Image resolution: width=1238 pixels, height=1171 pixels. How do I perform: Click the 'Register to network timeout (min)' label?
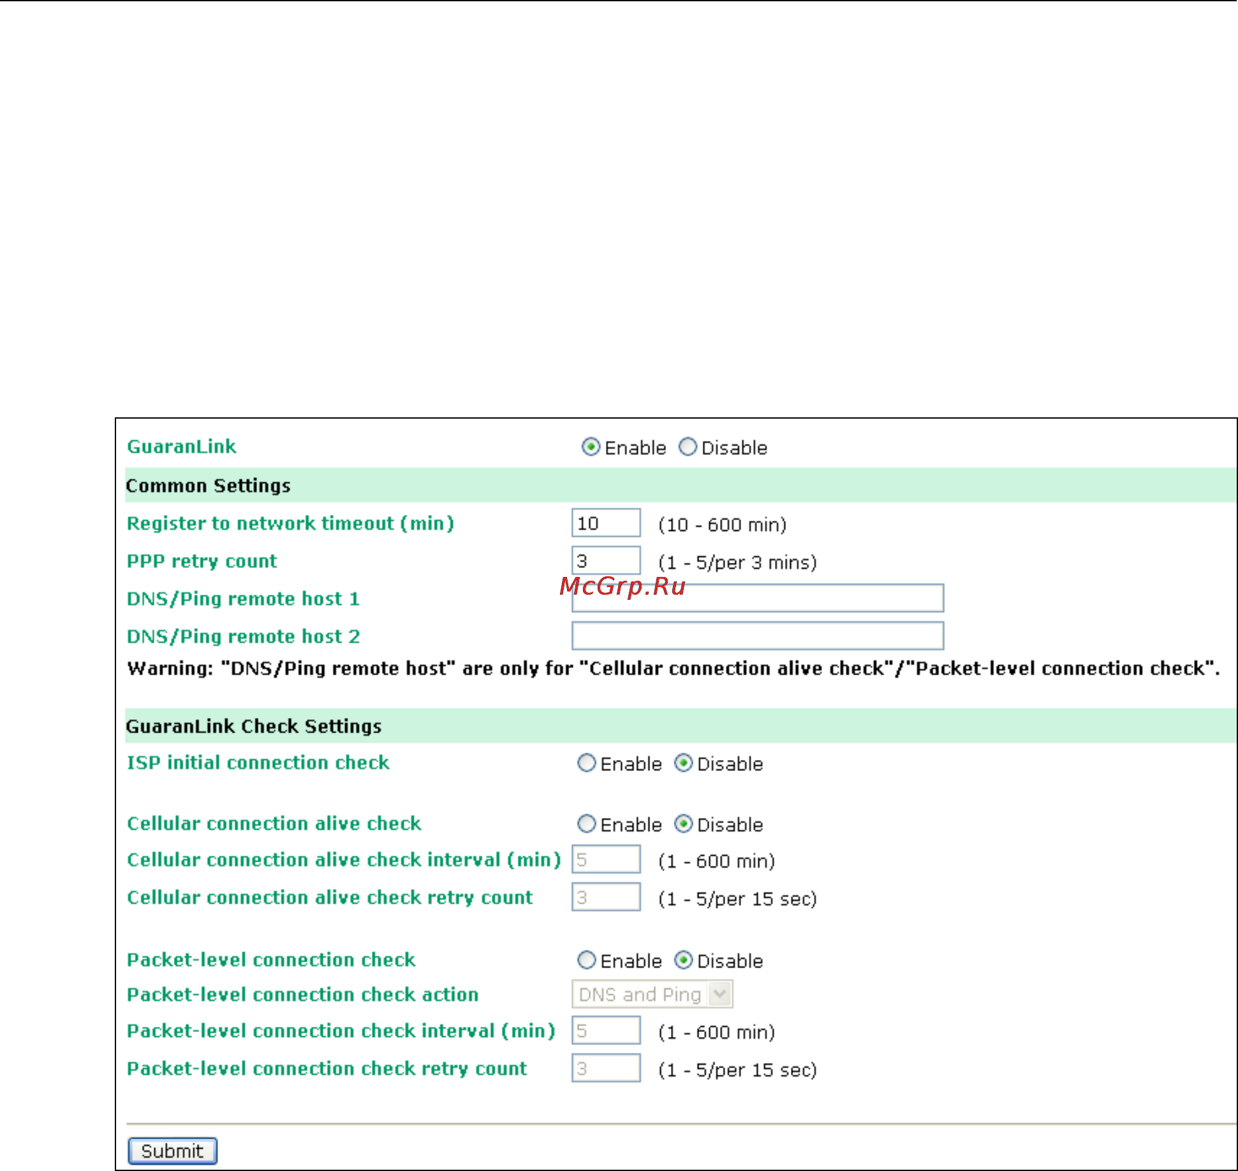(x=290, y=524)
